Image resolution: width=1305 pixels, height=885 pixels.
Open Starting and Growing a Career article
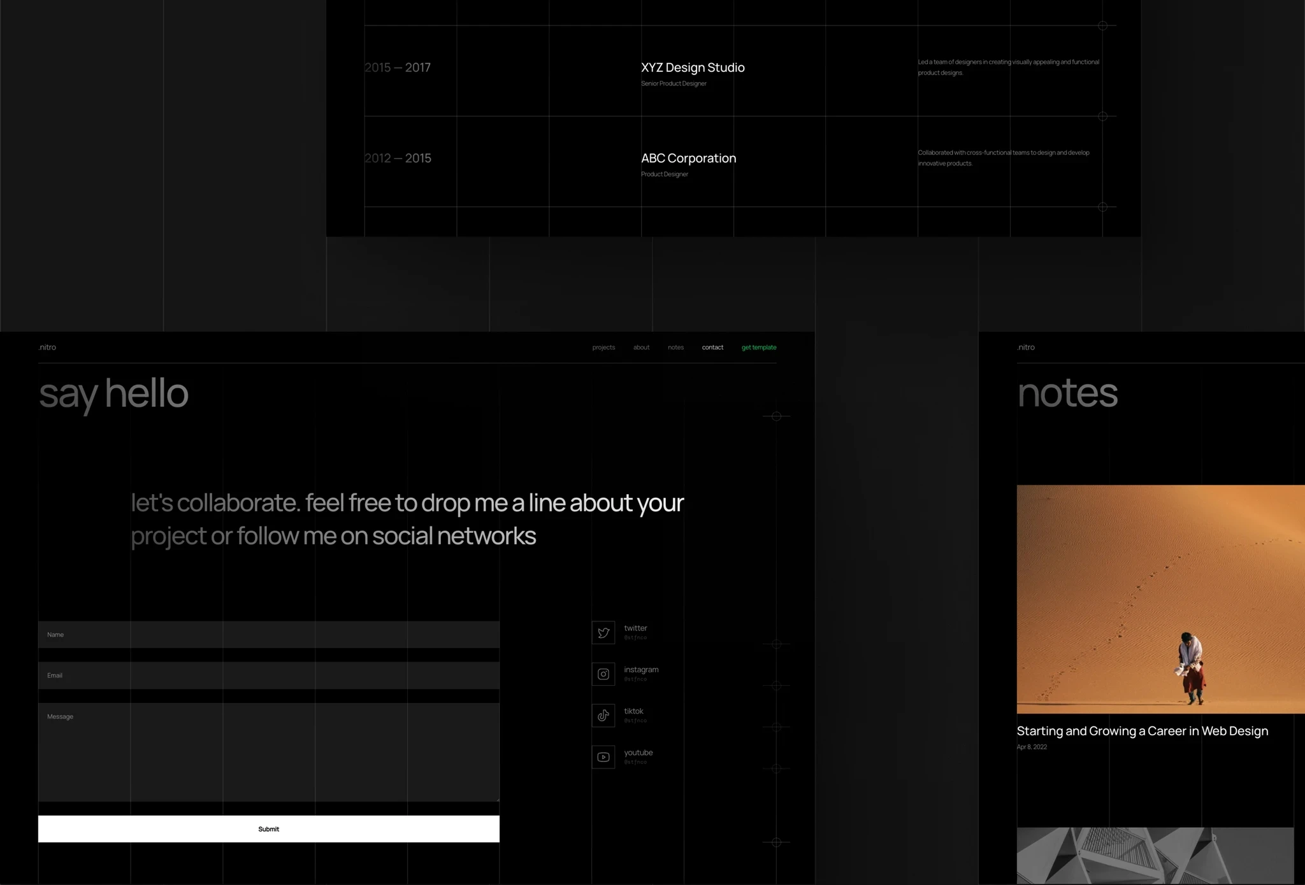point(1142,732)
